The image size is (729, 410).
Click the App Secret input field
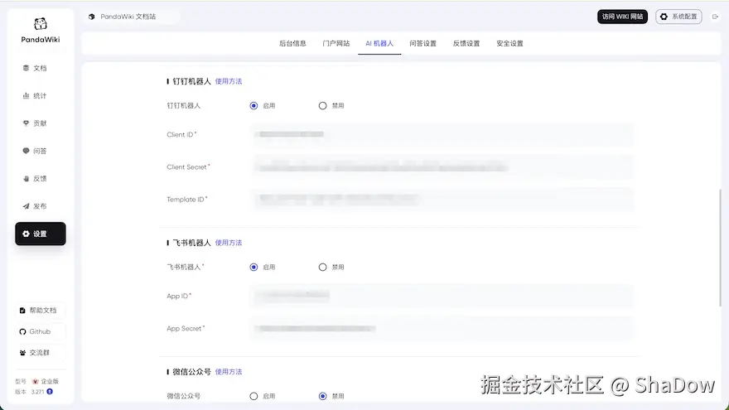(x=442, y=329)
